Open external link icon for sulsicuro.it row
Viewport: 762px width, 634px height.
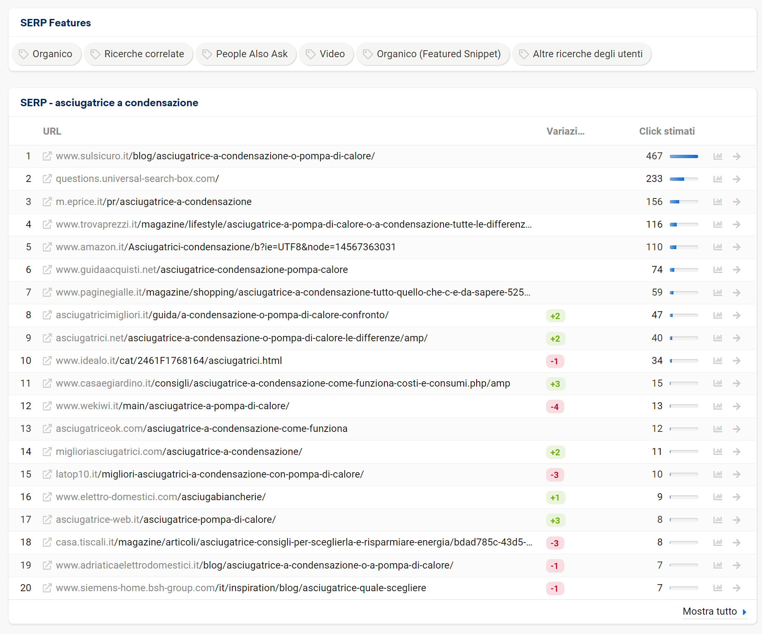[x=47, y=156]
